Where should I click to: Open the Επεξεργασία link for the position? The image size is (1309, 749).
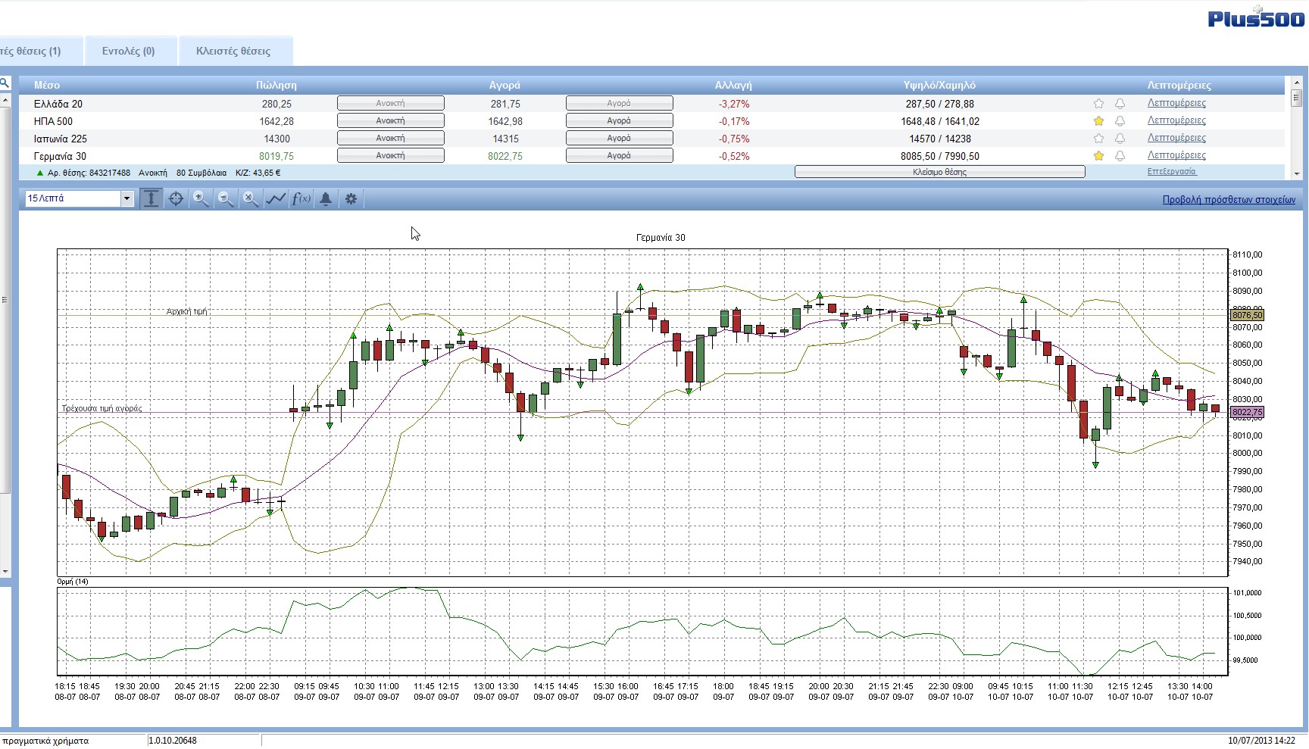coord(1172,172)
